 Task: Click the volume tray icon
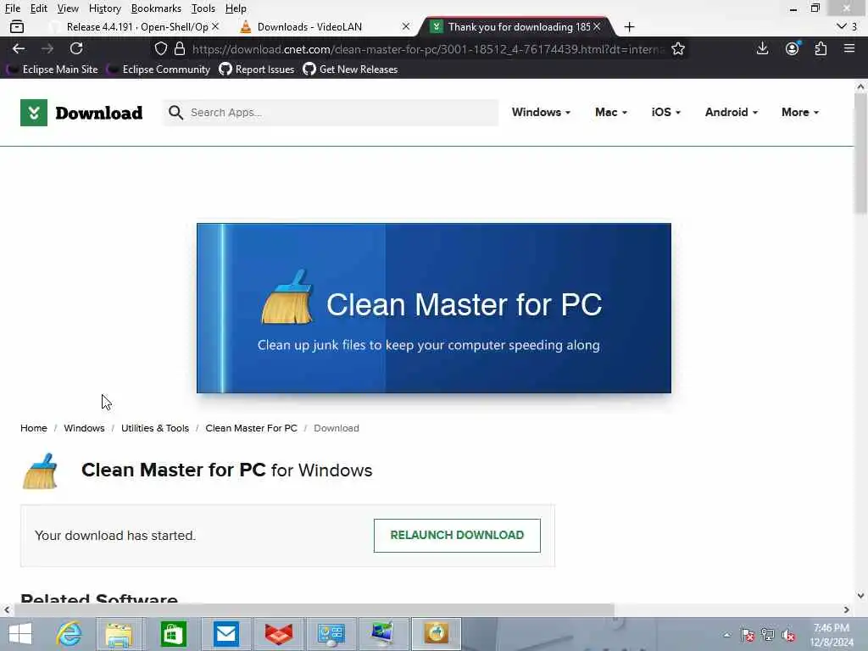788,635
